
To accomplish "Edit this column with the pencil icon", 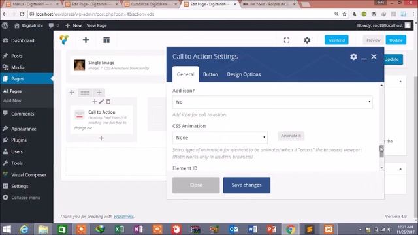I will (101, 101).
